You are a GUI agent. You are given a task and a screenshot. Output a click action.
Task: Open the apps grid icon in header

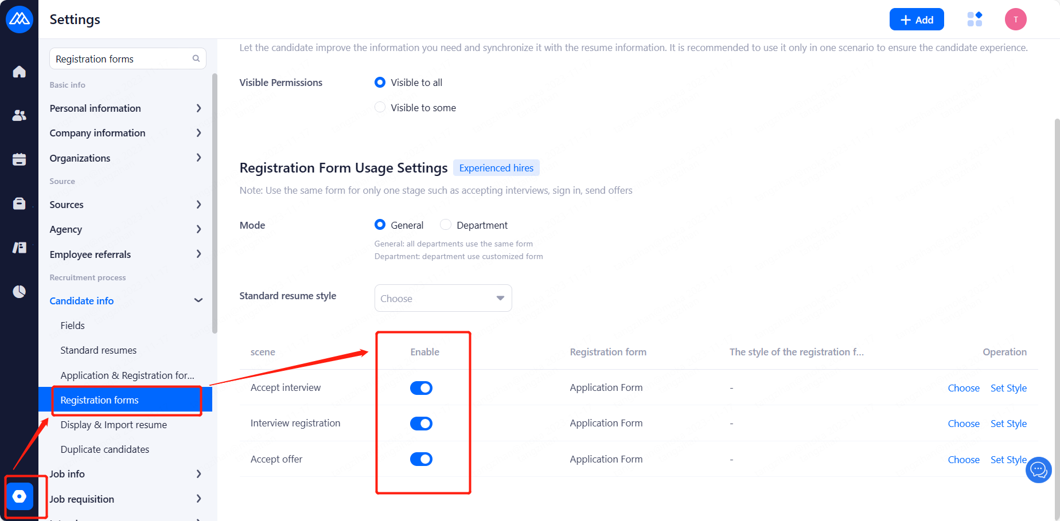975,19
